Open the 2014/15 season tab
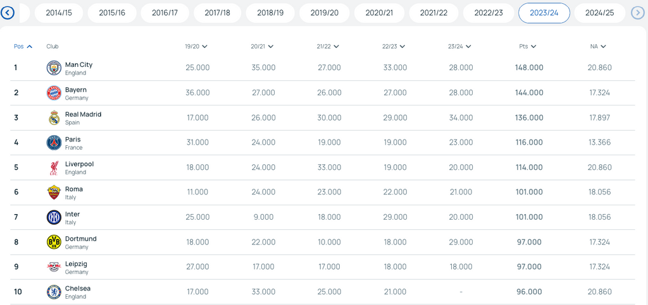The width and height of the screenshot is (648, 305). tap(59, 13)
